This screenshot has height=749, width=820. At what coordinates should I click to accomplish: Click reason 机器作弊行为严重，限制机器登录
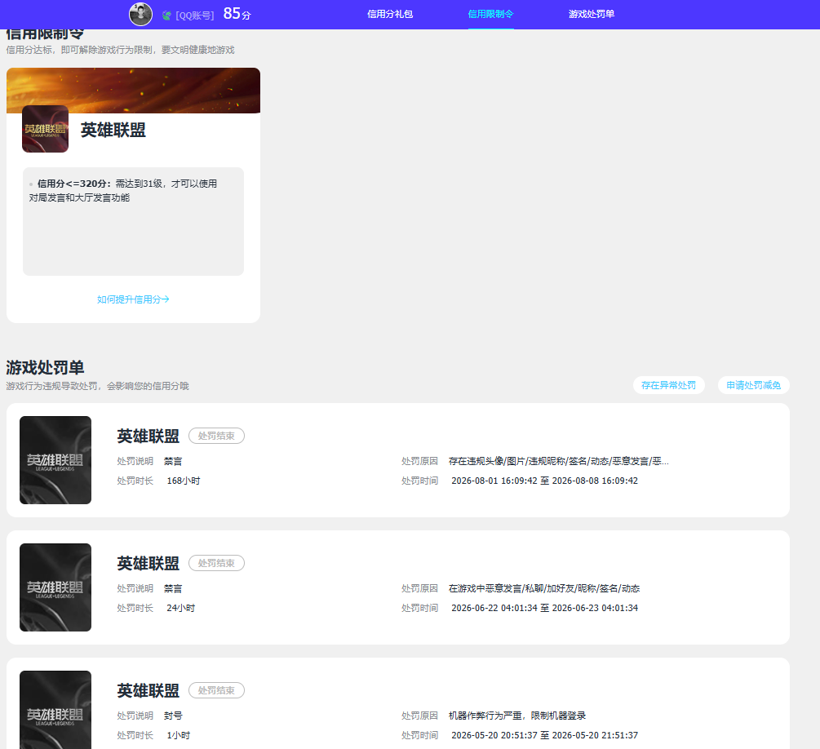517,715
